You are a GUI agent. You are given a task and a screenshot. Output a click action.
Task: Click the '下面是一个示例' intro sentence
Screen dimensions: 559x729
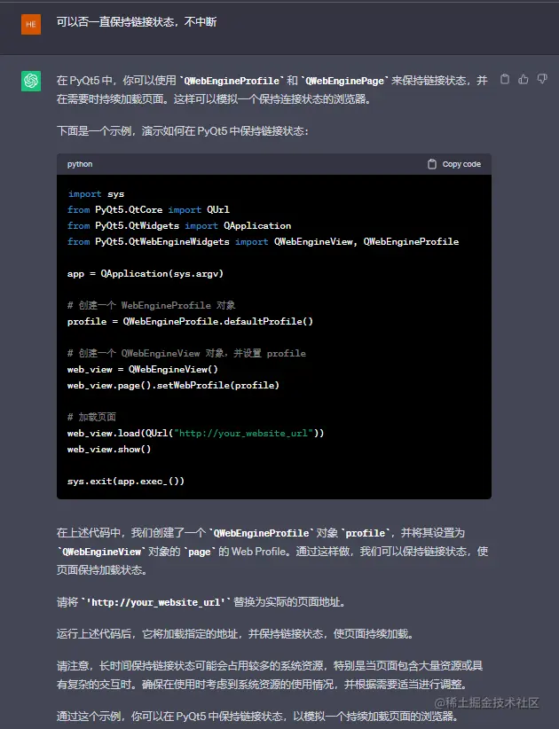[x=182, y=131]
